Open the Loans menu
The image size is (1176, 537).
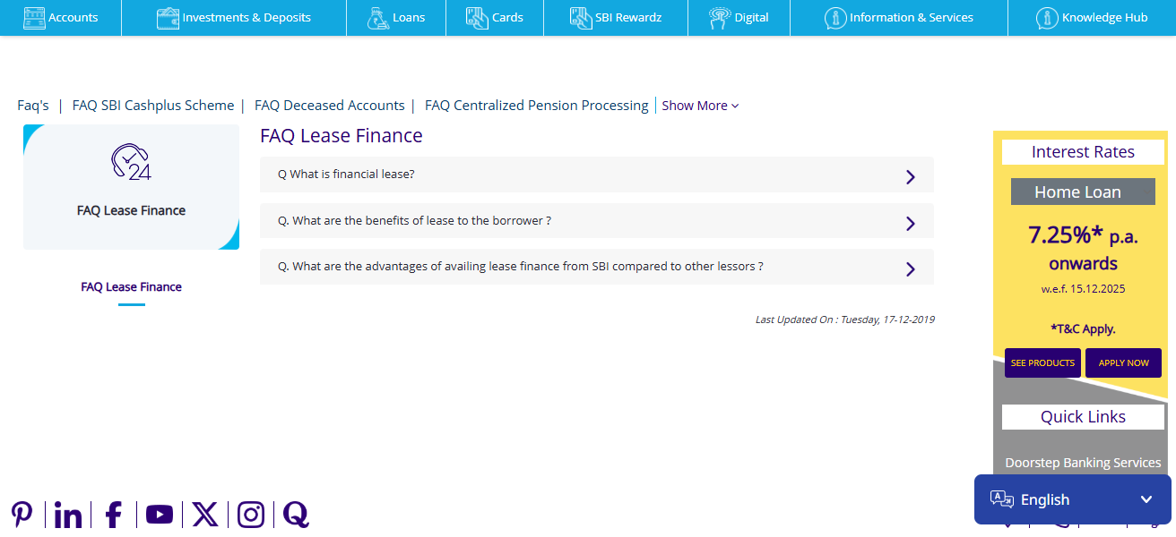(396, 18)
